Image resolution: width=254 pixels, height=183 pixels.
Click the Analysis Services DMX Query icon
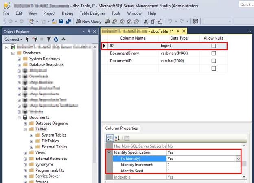[x=122, y=21]
